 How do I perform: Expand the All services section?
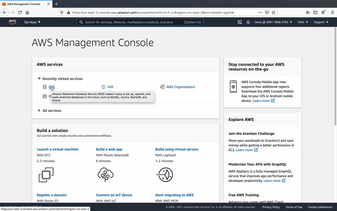[39, 110]
